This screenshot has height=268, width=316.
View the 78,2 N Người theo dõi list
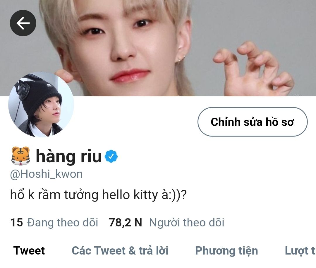click(x=166, y=222)
